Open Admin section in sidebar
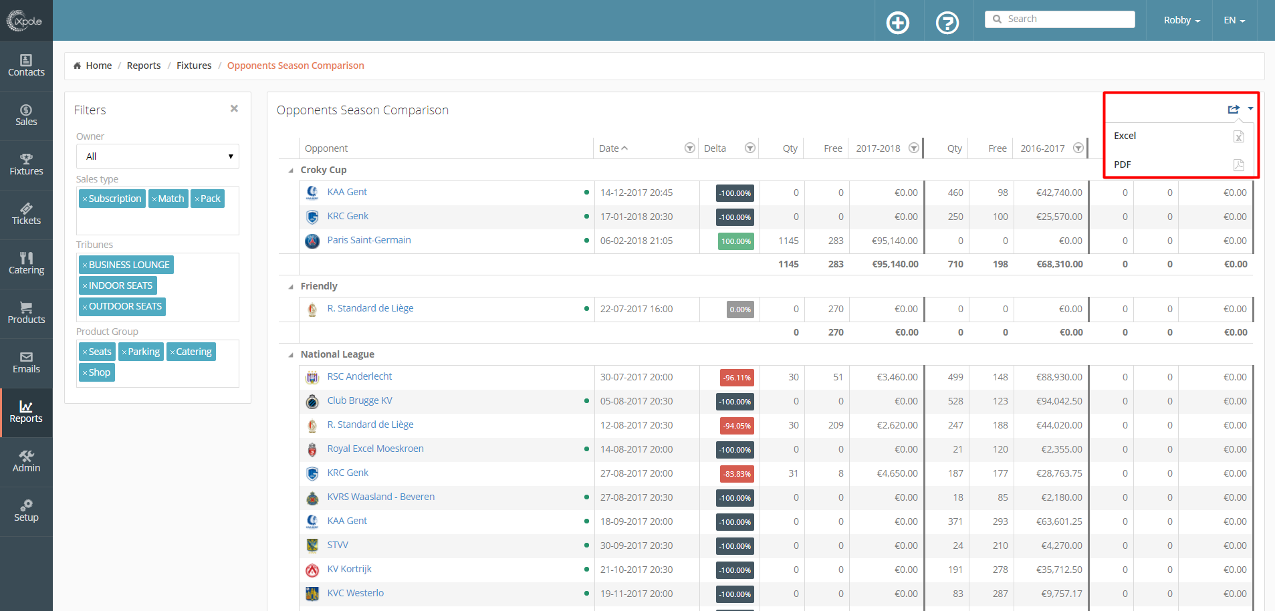This screenshot has height=611, width=1275. click(26, 462)
